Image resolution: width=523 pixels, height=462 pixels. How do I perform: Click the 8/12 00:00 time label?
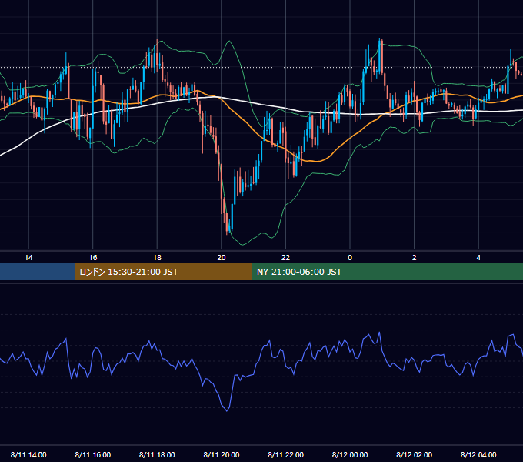click(x=350, y=454)
